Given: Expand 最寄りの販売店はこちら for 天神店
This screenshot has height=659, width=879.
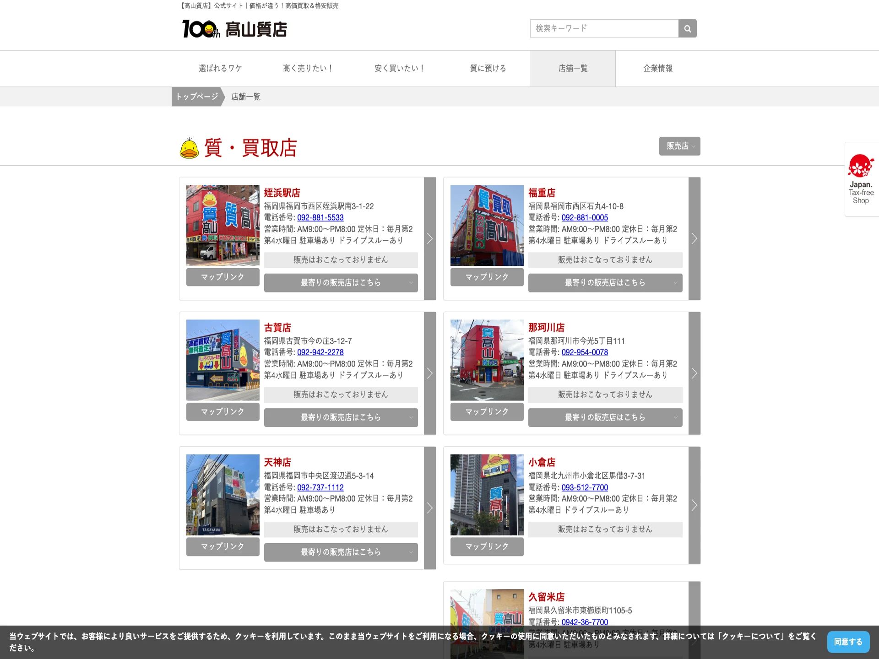Looking at the screenshot, I should point(341,552).
